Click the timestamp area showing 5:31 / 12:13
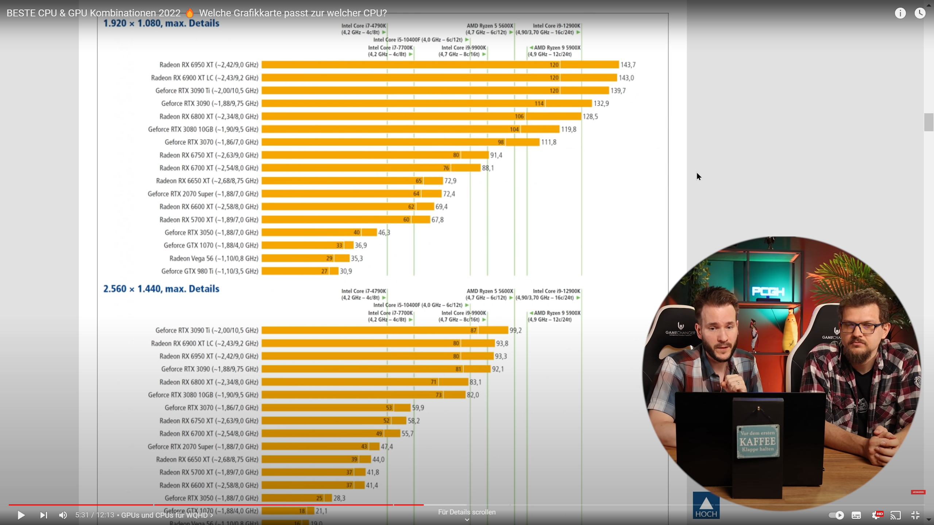This screenshot has width=934, height=525. pyautogui.click(x=94, y=515)
